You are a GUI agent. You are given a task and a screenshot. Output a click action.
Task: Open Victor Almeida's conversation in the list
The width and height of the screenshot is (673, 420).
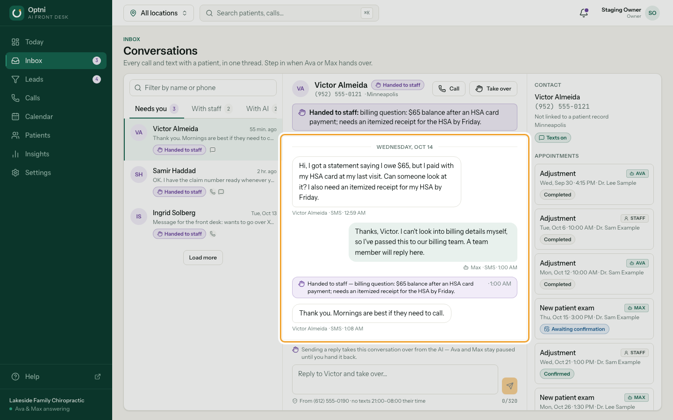[203, 140]
